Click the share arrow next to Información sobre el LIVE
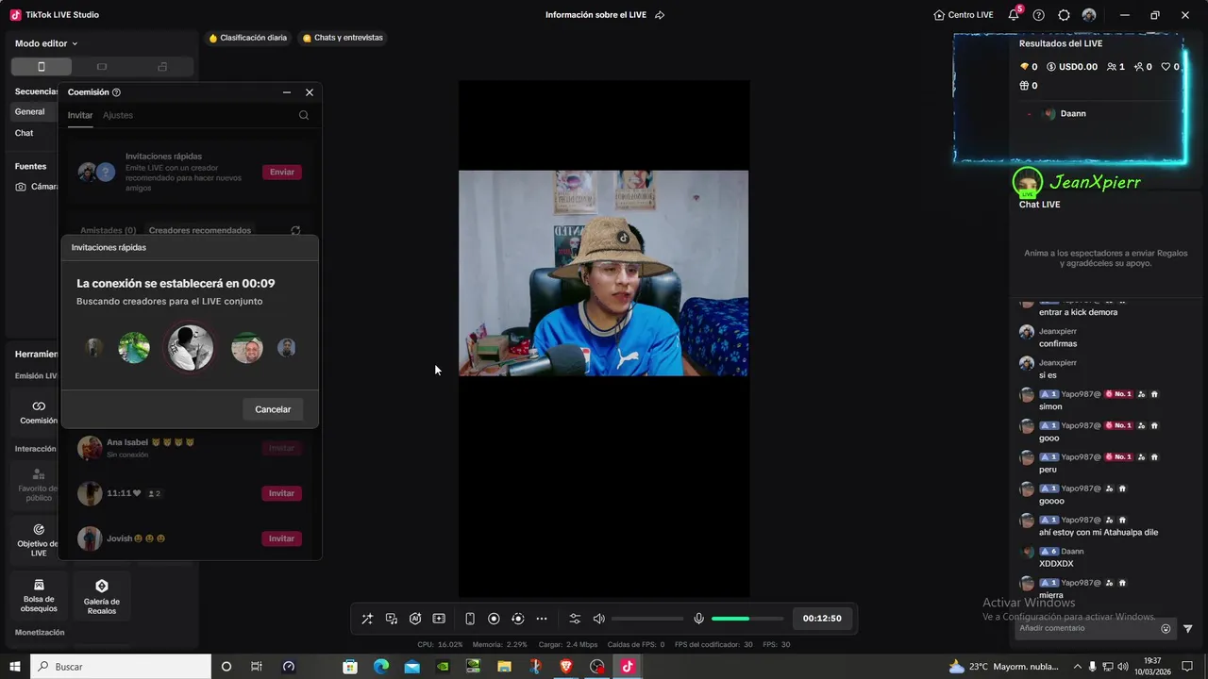1208x679 pixels. pyautogui.click(x=660, y=15)
